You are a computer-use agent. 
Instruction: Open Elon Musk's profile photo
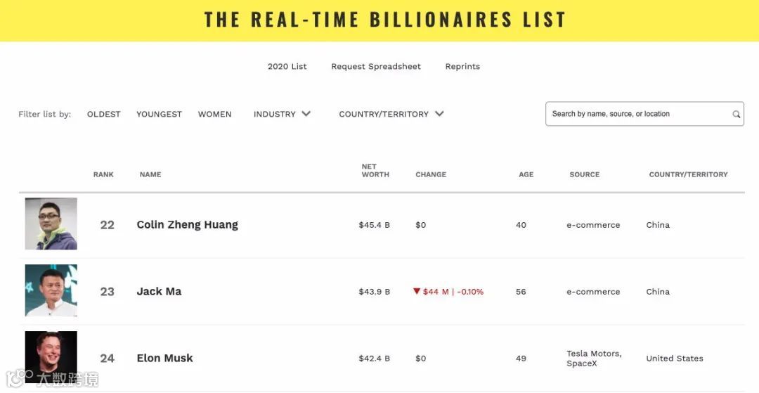click(51, 357)
